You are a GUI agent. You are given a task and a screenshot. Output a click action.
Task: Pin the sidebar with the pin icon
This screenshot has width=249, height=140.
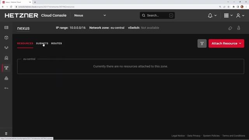(6, 134)
